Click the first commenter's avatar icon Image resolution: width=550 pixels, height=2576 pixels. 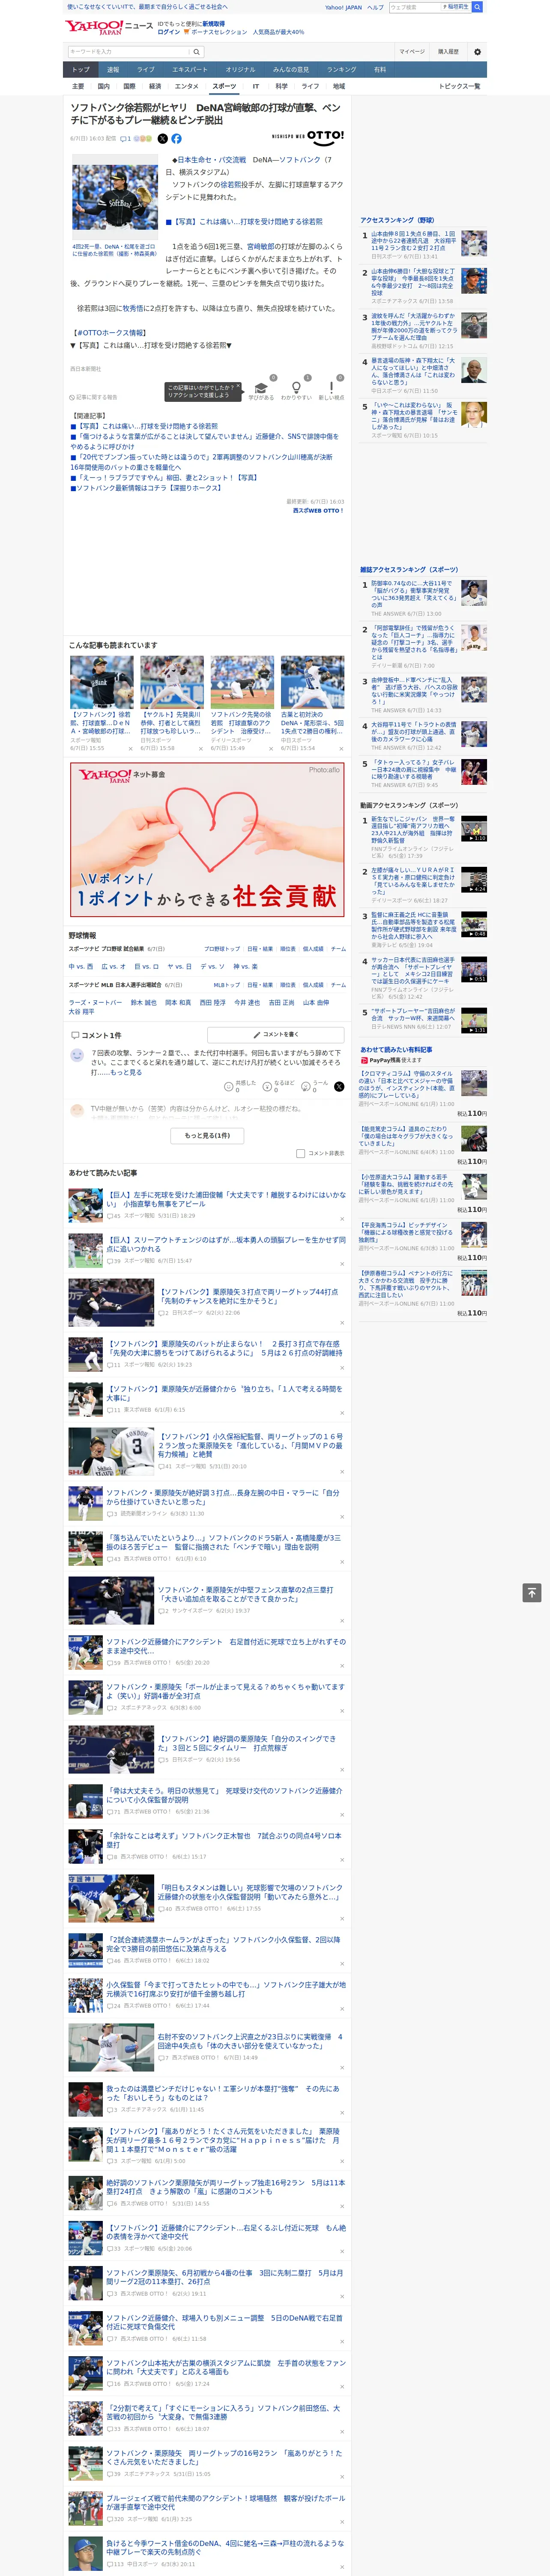77,1055
